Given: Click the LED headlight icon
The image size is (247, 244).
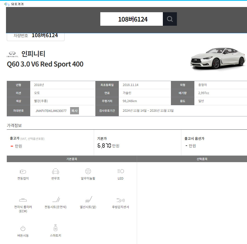Looking at the screenshot, I should point(120,171).
